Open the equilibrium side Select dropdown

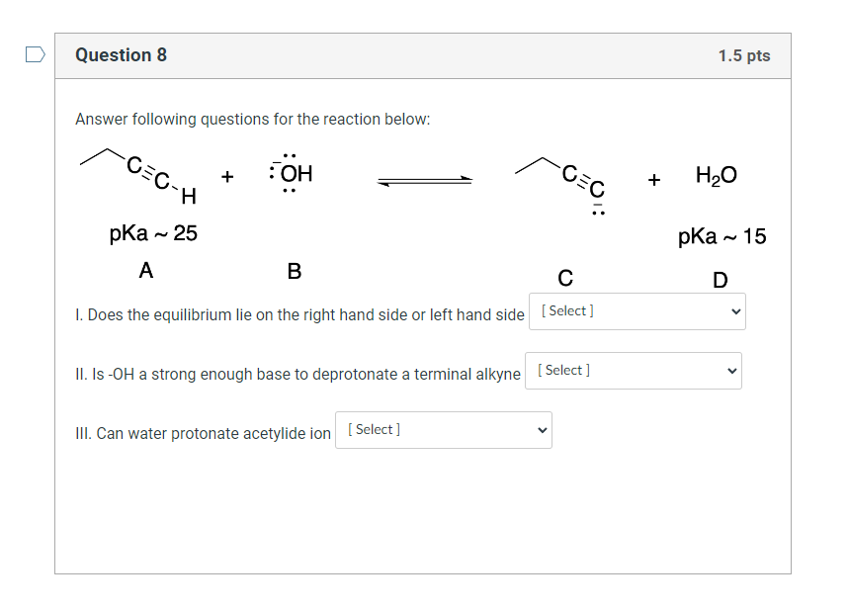pos(636,311)
